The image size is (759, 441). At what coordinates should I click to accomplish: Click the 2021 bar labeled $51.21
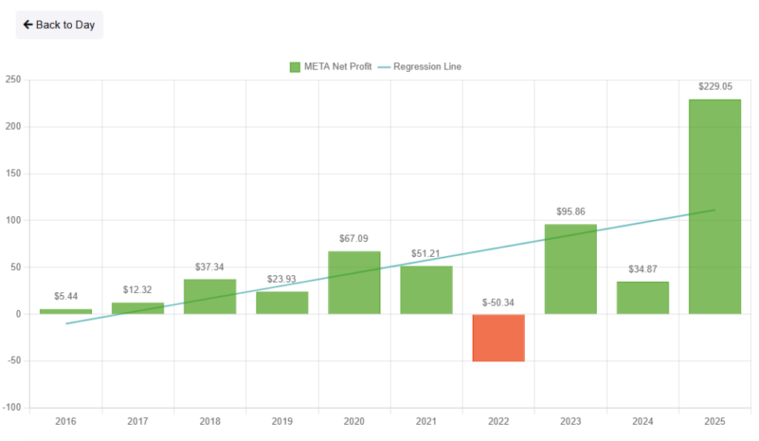point(426,290)
